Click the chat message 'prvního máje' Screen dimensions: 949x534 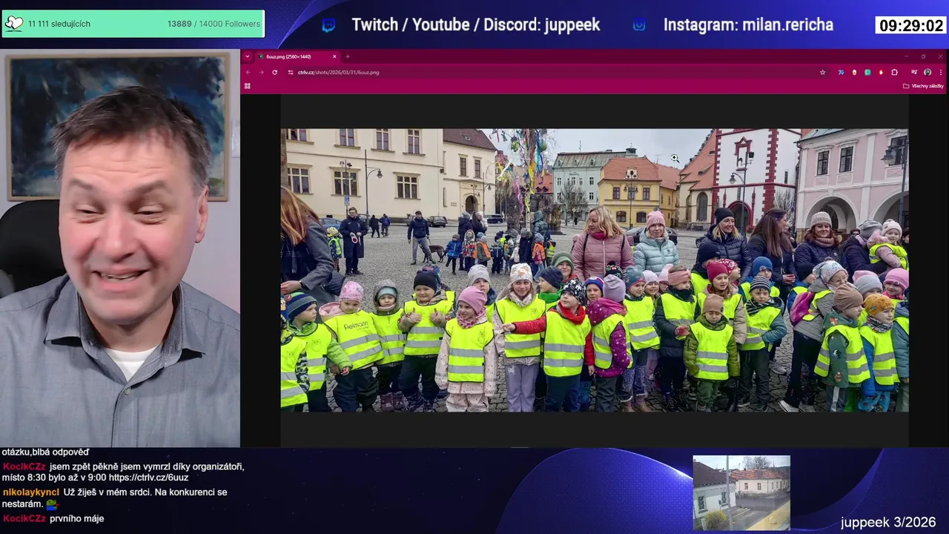point(76,518)
